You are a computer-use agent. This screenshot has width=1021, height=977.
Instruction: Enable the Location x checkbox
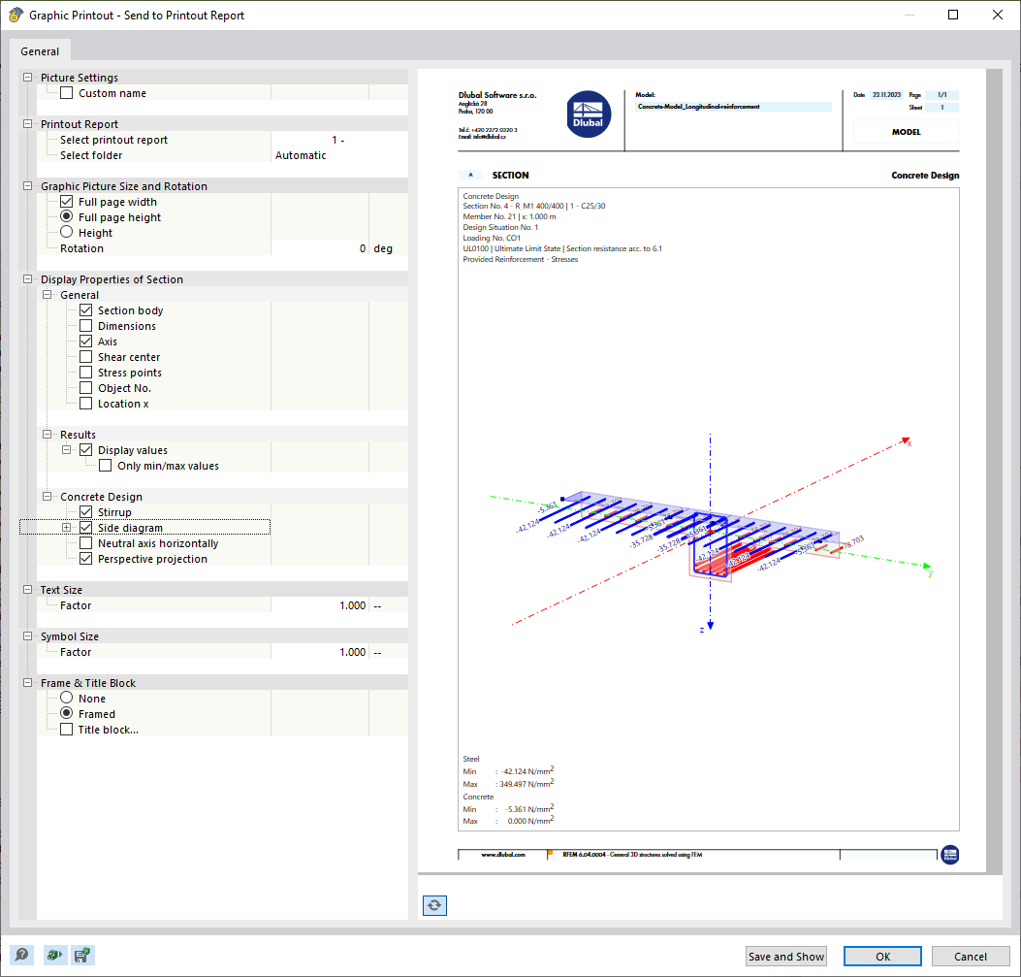tap(86, 404)
